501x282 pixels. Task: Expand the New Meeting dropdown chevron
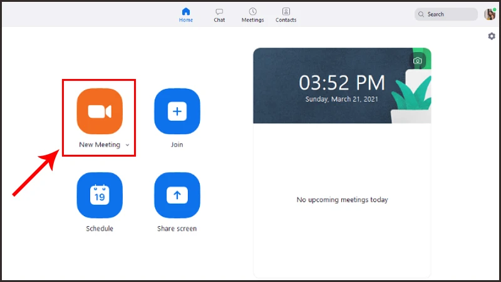pos(127,145)
